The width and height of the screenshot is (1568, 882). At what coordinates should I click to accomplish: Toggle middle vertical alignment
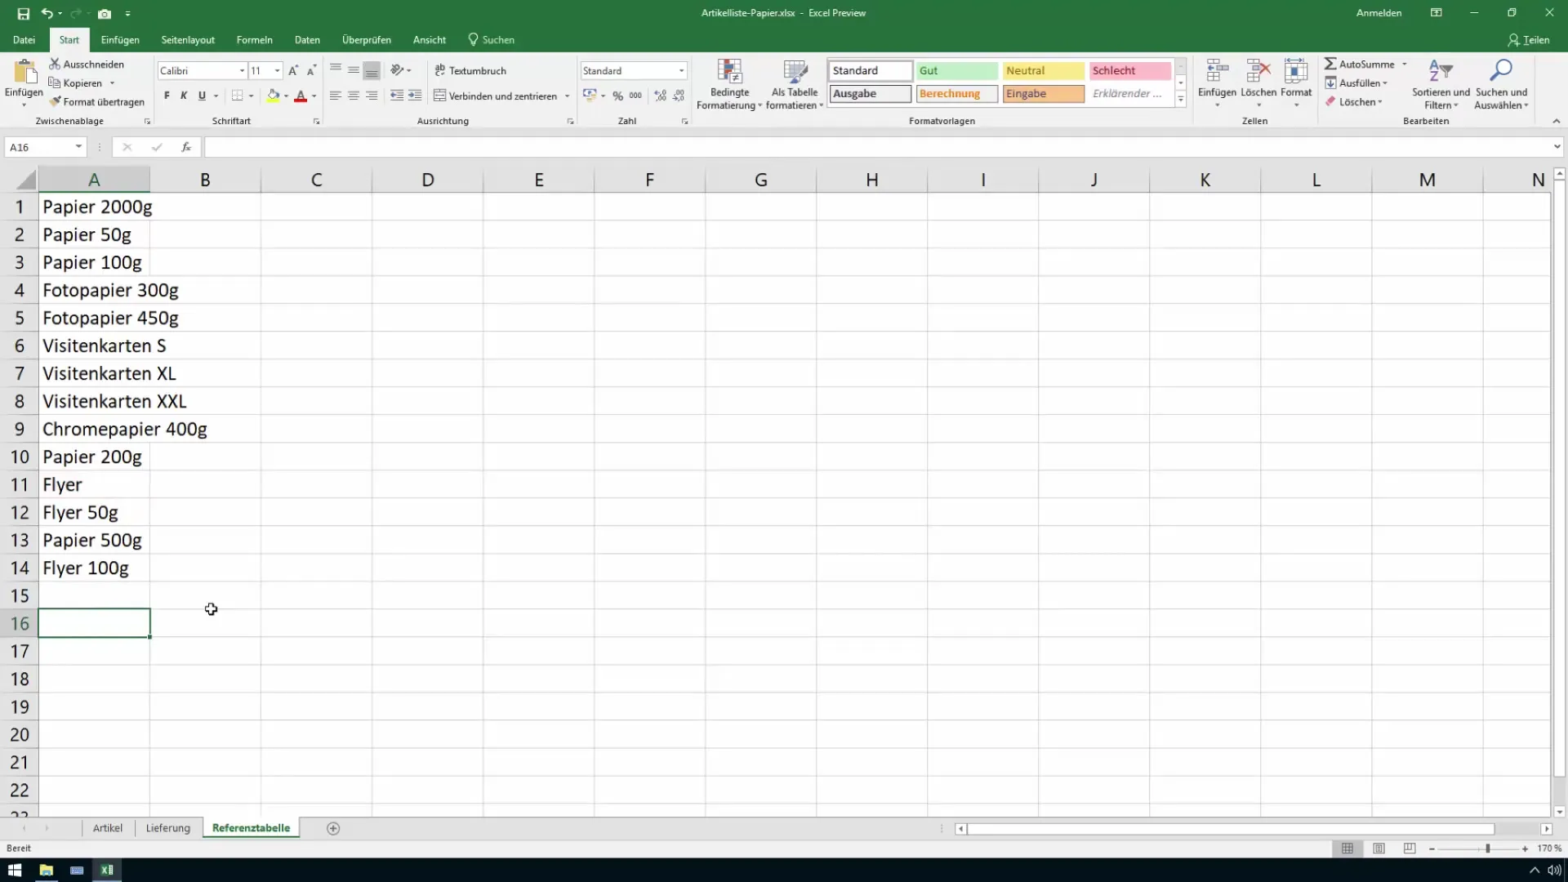354,70
